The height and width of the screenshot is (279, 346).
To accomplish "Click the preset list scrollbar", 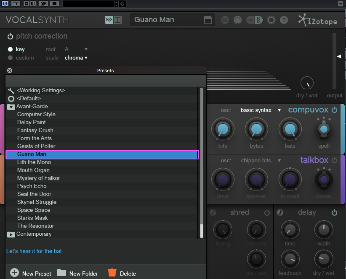I will tap(202, 163).
